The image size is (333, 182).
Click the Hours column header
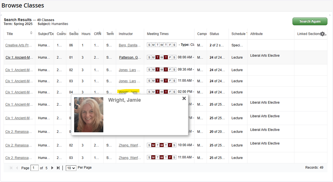tap(86, 34)
